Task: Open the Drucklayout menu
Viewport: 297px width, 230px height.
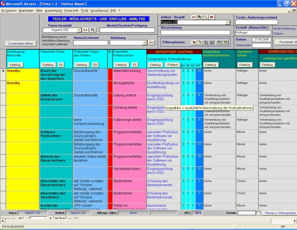Action: click(x=99, y=10)
